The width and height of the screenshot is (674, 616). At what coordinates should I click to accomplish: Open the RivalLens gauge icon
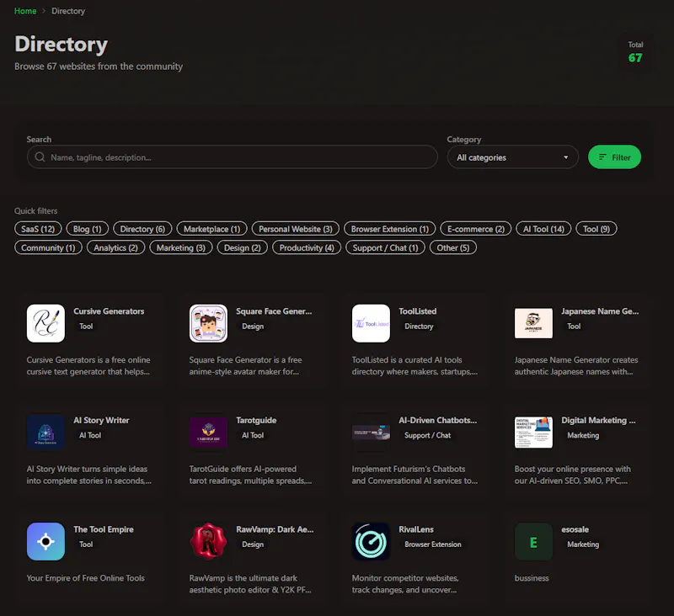click(371, 541)
